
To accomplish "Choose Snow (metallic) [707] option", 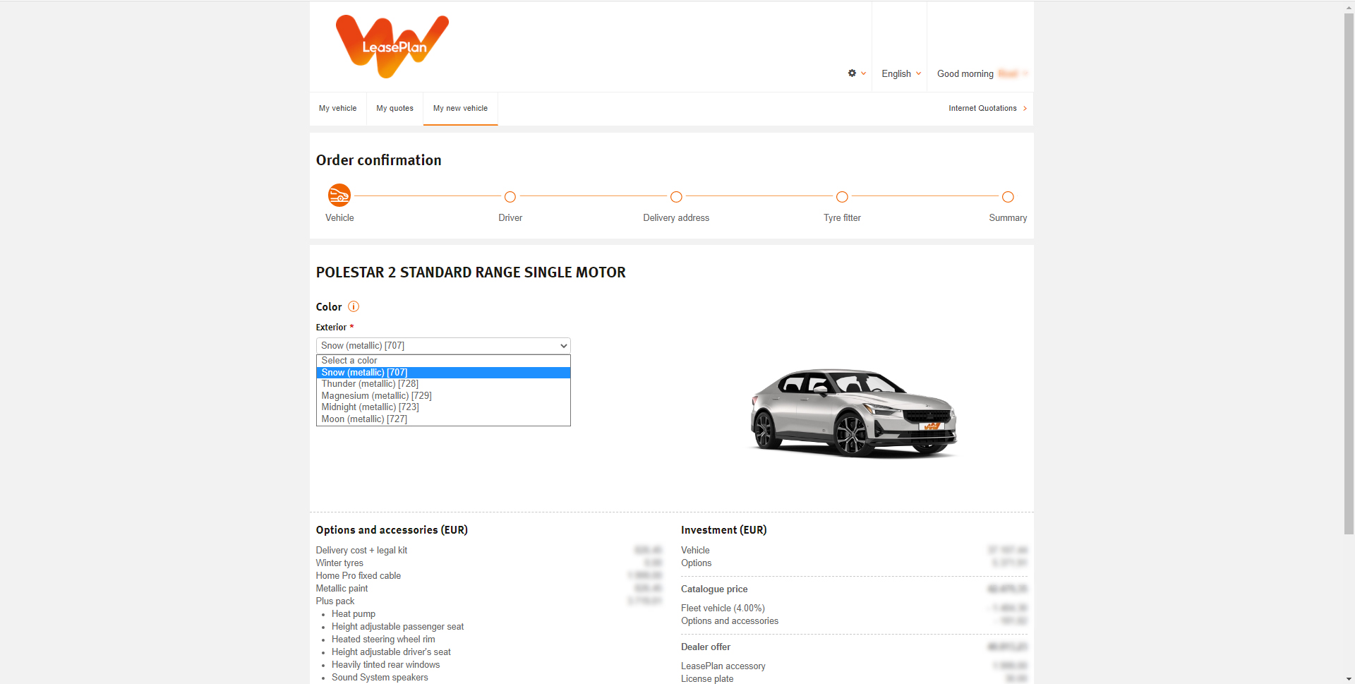I will (x=443, y=373).
